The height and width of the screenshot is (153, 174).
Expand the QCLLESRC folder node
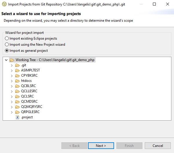pos(12,91)
